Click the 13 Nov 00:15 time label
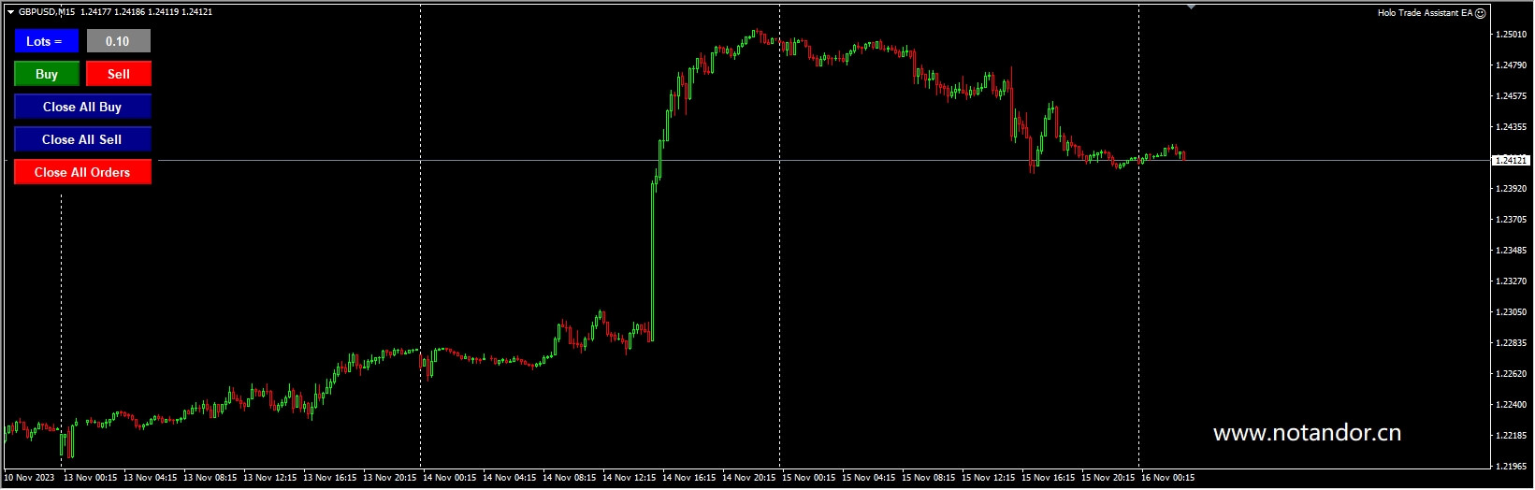Image resolution: width=1535 pixels, height=490 pixels. (x=91, y=478)
